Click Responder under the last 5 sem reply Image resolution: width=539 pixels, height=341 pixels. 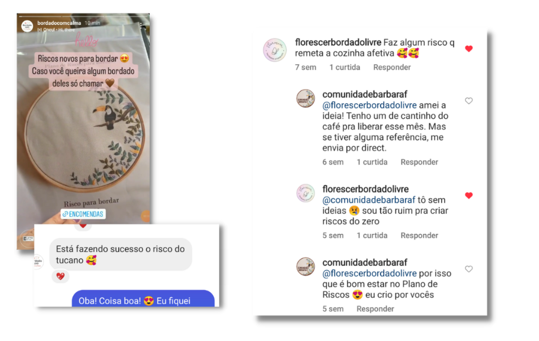pos(375,309)
